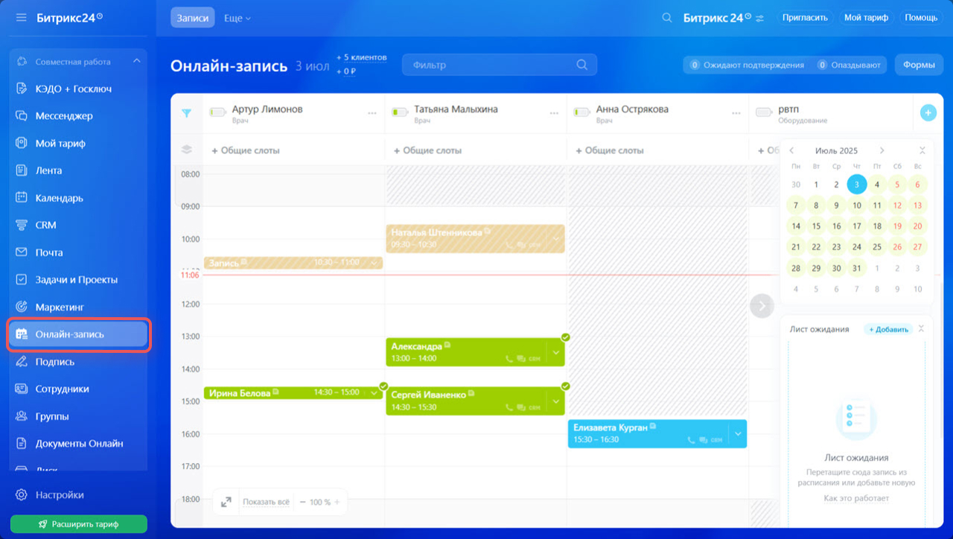Click Мой тариф button in header

[x=866, y=17]
